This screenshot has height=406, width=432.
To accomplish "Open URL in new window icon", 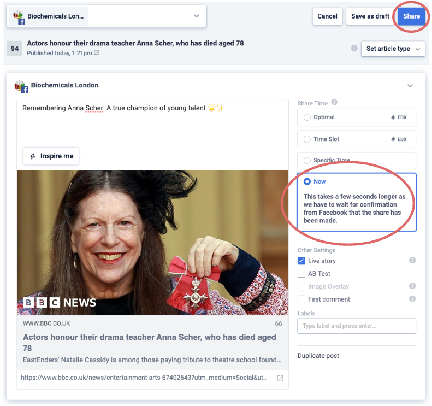I will tap(280, 378).
